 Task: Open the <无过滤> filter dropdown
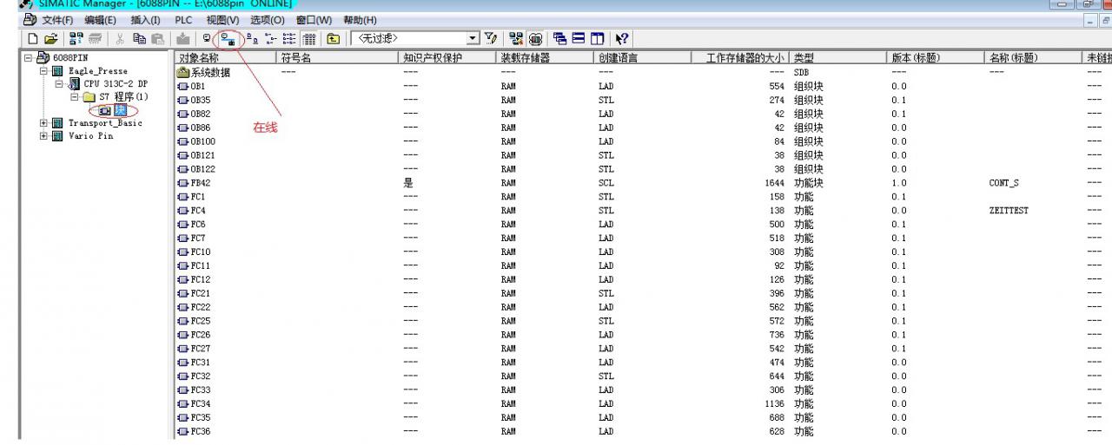472,39
